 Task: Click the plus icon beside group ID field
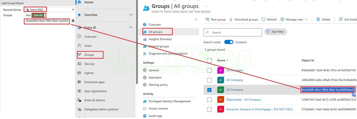pos(73,21)
